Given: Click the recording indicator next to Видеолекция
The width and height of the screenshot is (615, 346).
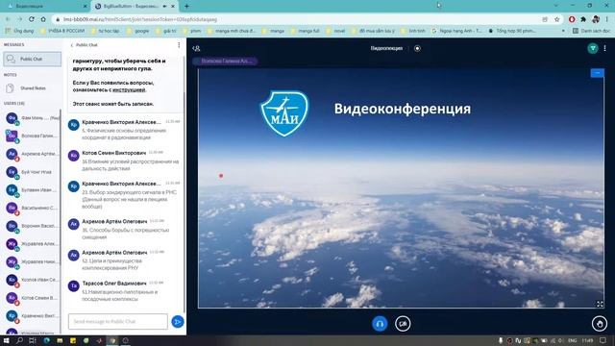Looking at the screenshot, I should (x=417, y=48).
